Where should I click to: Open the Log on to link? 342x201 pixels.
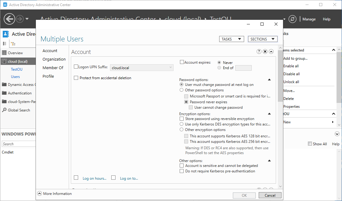pos(129,178)
